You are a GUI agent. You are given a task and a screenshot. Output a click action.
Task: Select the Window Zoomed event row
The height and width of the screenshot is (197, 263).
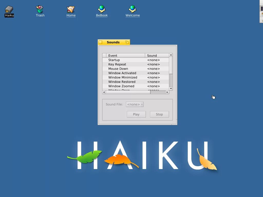click(136, 86)
